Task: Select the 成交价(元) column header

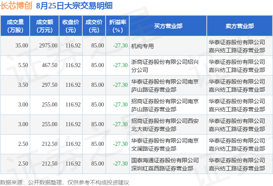Action: pos(94,26)
